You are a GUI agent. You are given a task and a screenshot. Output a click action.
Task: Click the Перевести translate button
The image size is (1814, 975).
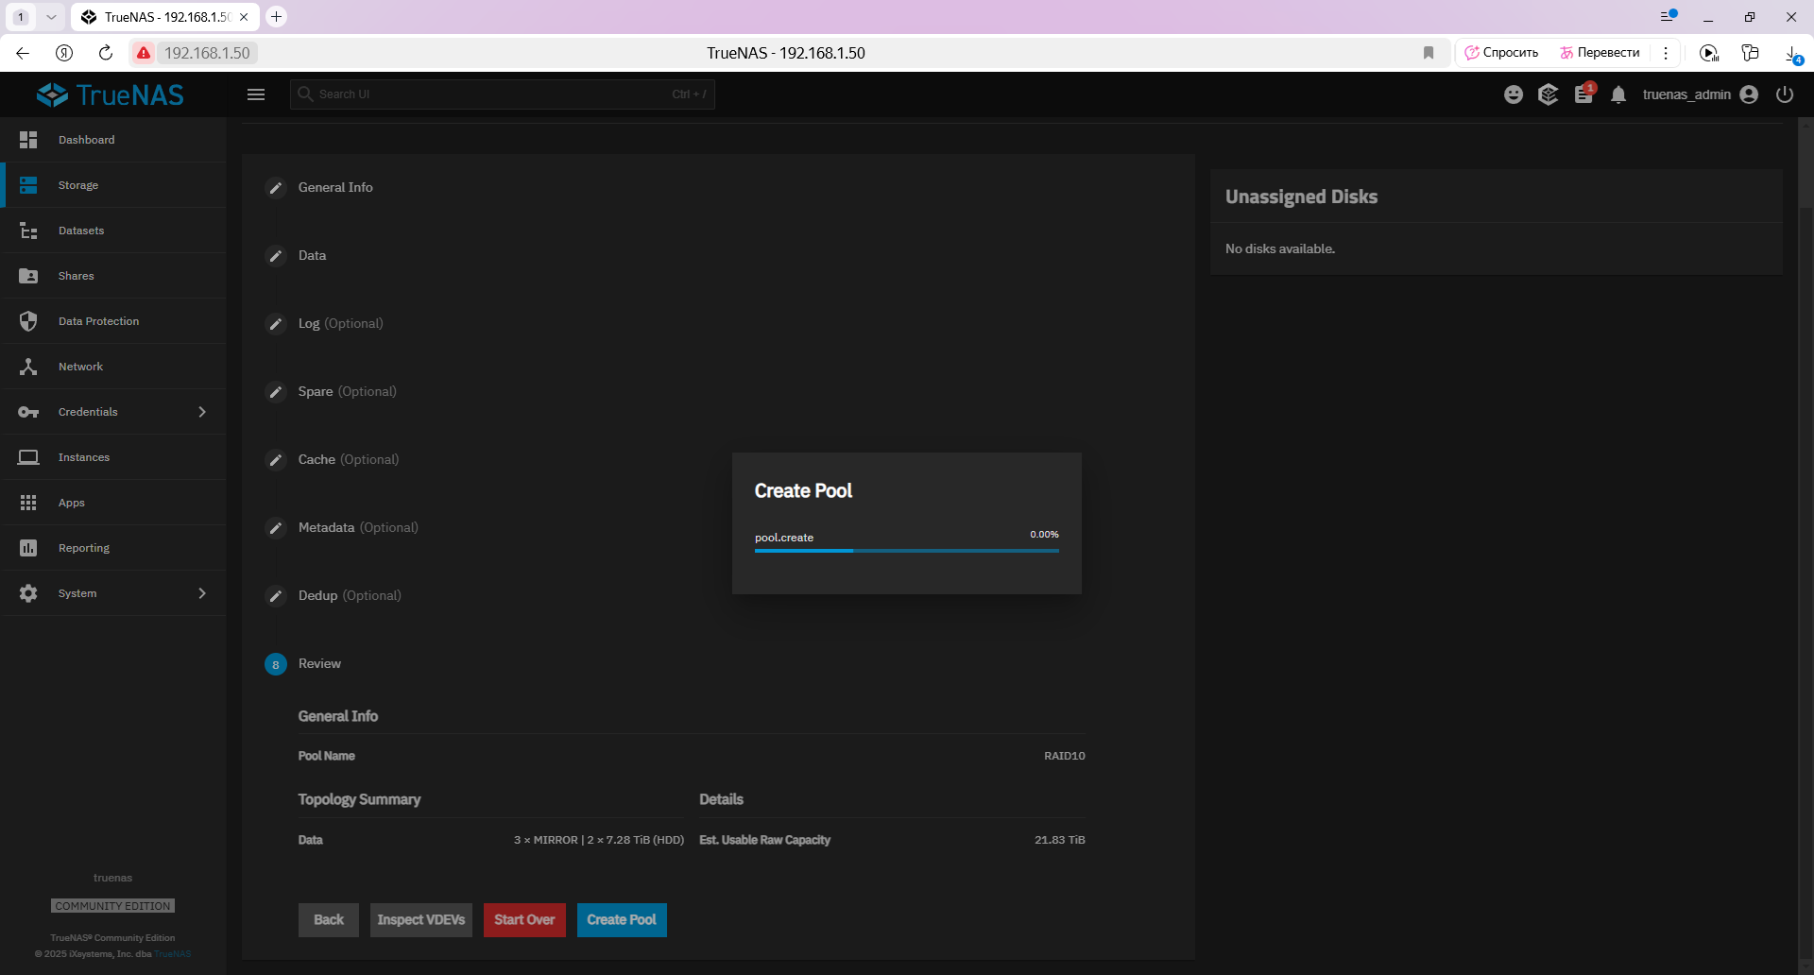tap(1600, 53)
